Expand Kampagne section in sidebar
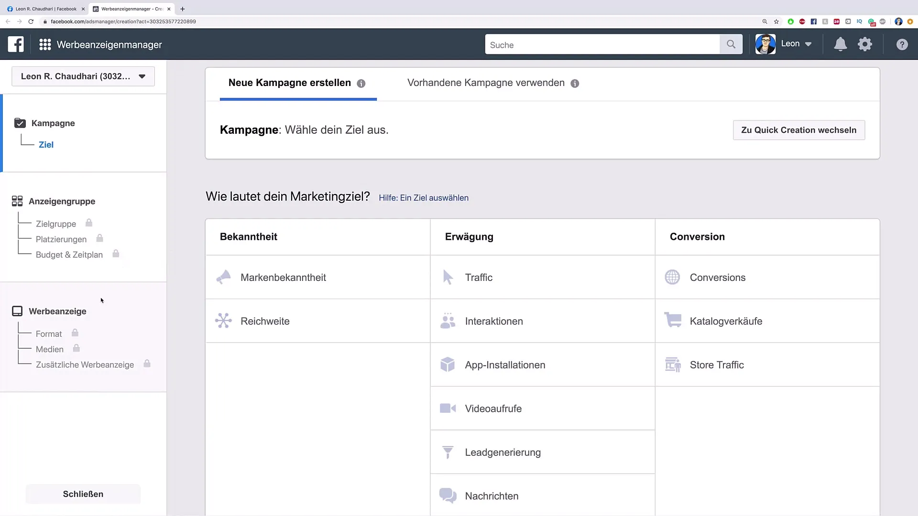The image size is (918, 516). (53, 123)
